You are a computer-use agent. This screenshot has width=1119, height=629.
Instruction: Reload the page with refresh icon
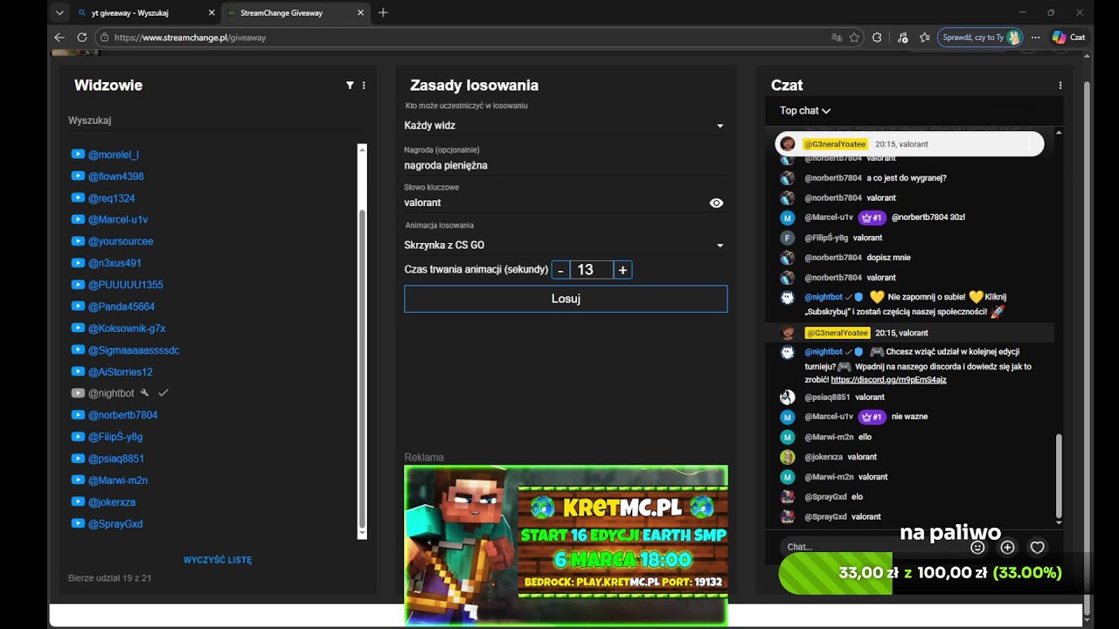82,38
